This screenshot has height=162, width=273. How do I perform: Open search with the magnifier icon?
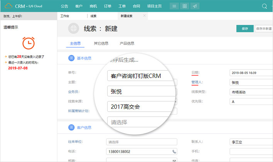tap(265, 6)
